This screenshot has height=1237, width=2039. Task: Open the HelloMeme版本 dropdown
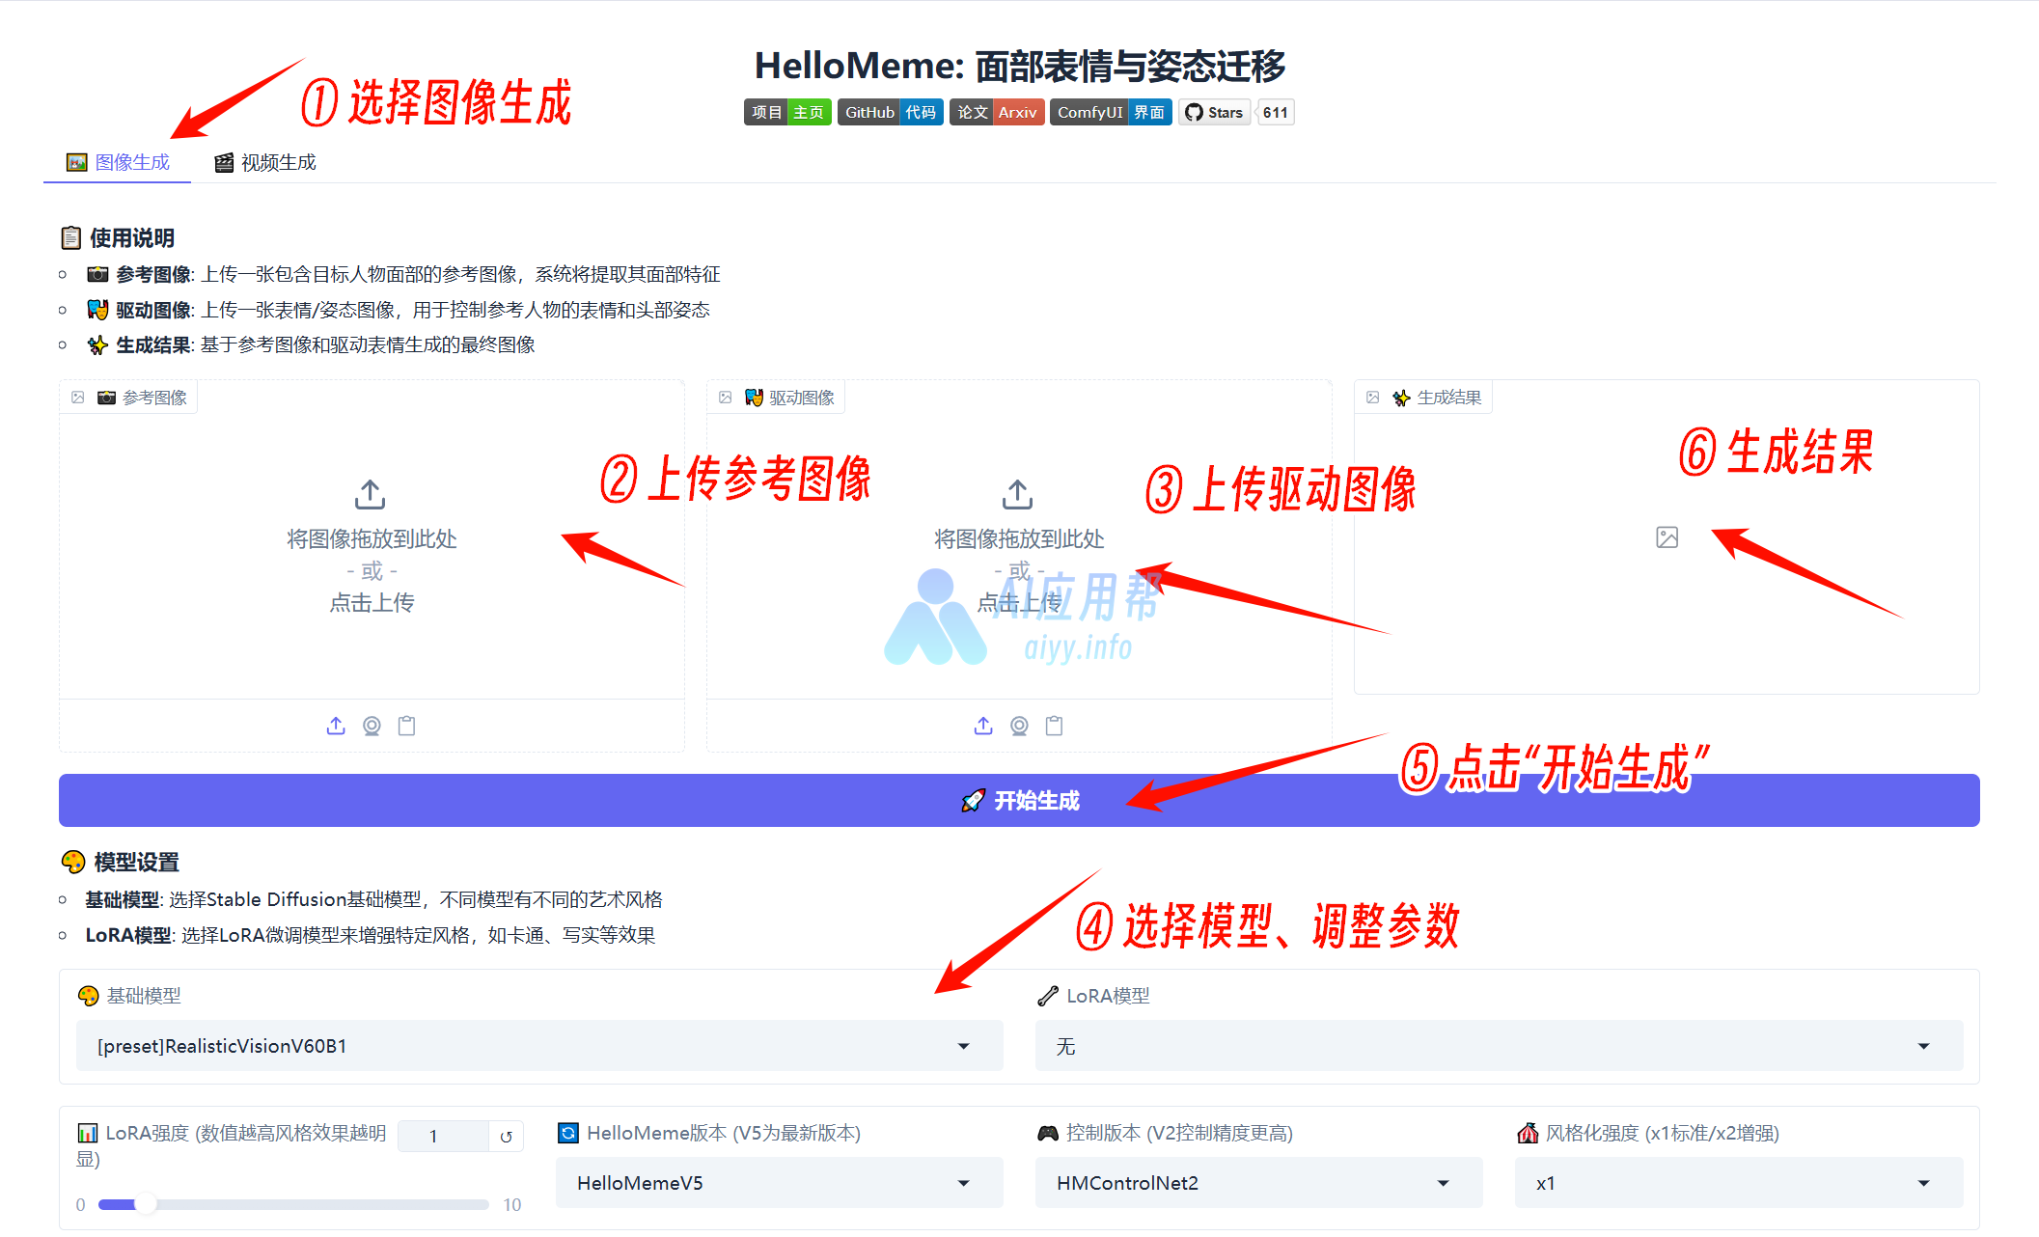(x=779, y=1183)
